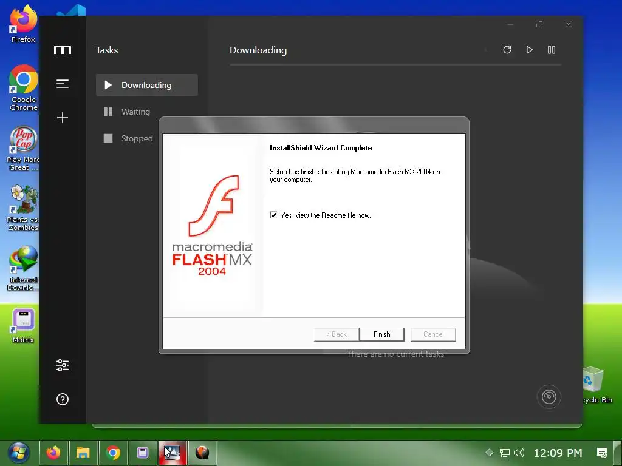Screen dimensions: 622x466
Task: Click the Tasks heading in Motrix
Action: coord(107,50)
